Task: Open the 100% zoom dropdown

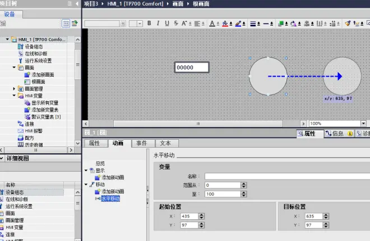Action: click(x=363, y=124)
